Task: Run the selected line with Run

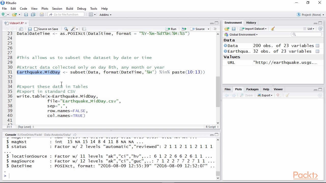Action: [171, 29]
